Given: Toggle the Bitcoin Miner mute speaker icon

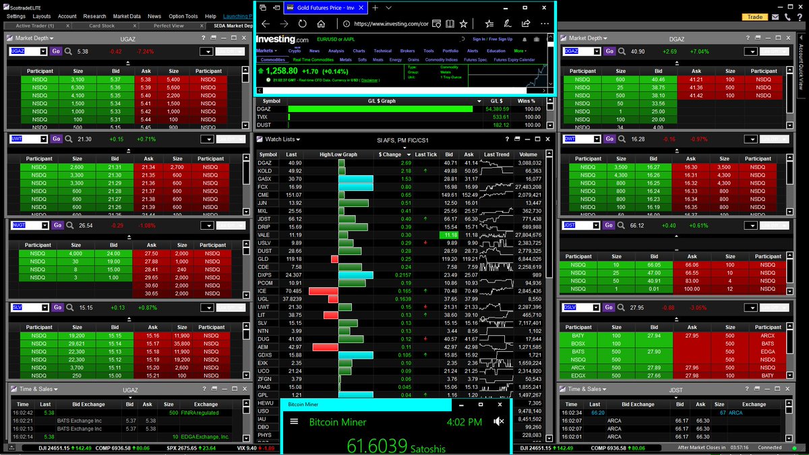Looking at the screenshot, I should coord(498,421).
